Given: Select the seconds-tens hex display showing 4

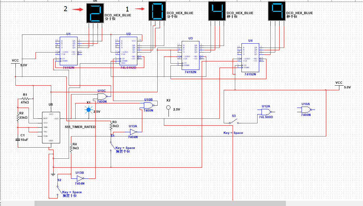Looking at the screenshot, I should coord(217,11).
